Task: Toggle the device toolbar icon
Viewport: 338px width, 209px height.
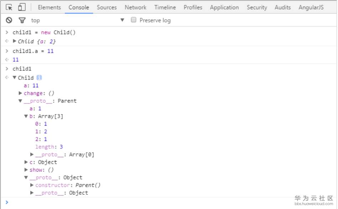Action: [x=21, y=7]
